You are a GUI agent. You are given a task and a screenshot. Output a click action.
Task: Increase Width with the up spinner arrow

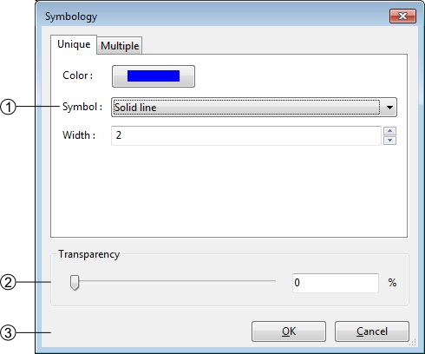coord(389,131)
